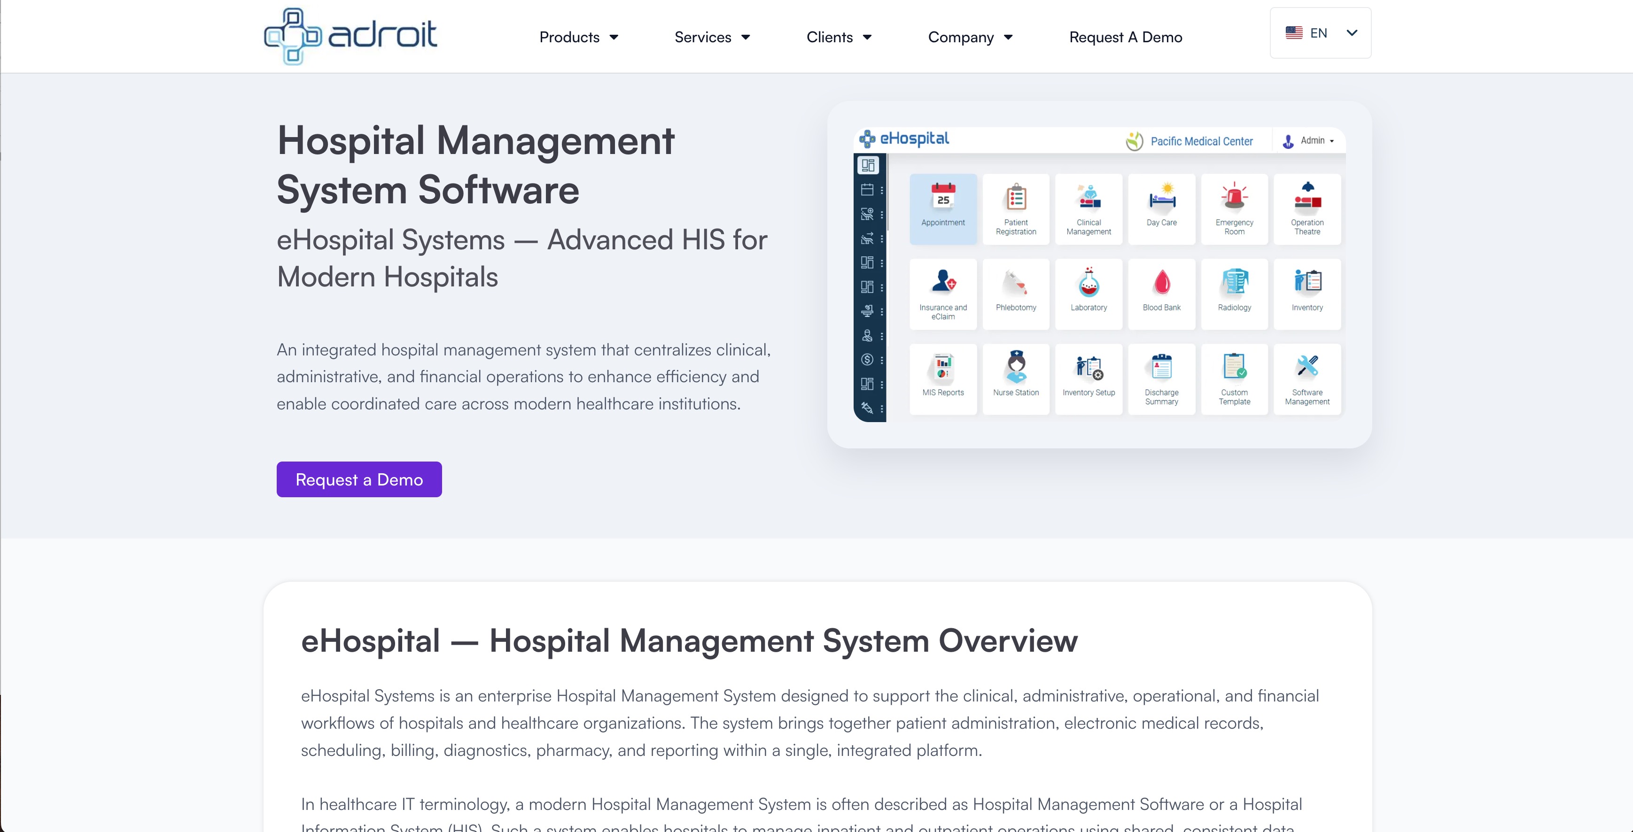
Task: Open the Laboratory module icon
Action: 1089,294
